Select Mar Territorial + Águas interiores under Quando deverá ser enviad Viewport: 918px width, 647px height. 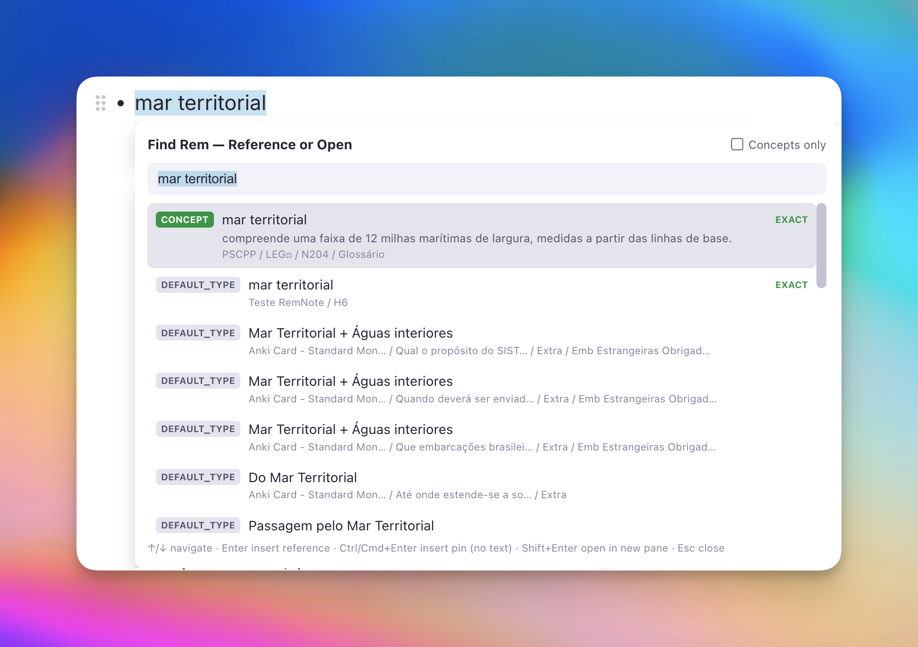click(482, 390)
